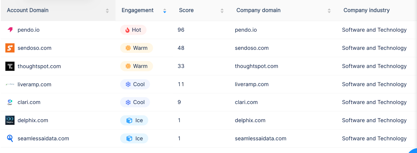Click the Clari logo icon
Screen dimensions: 417x153
pos(10,102)
